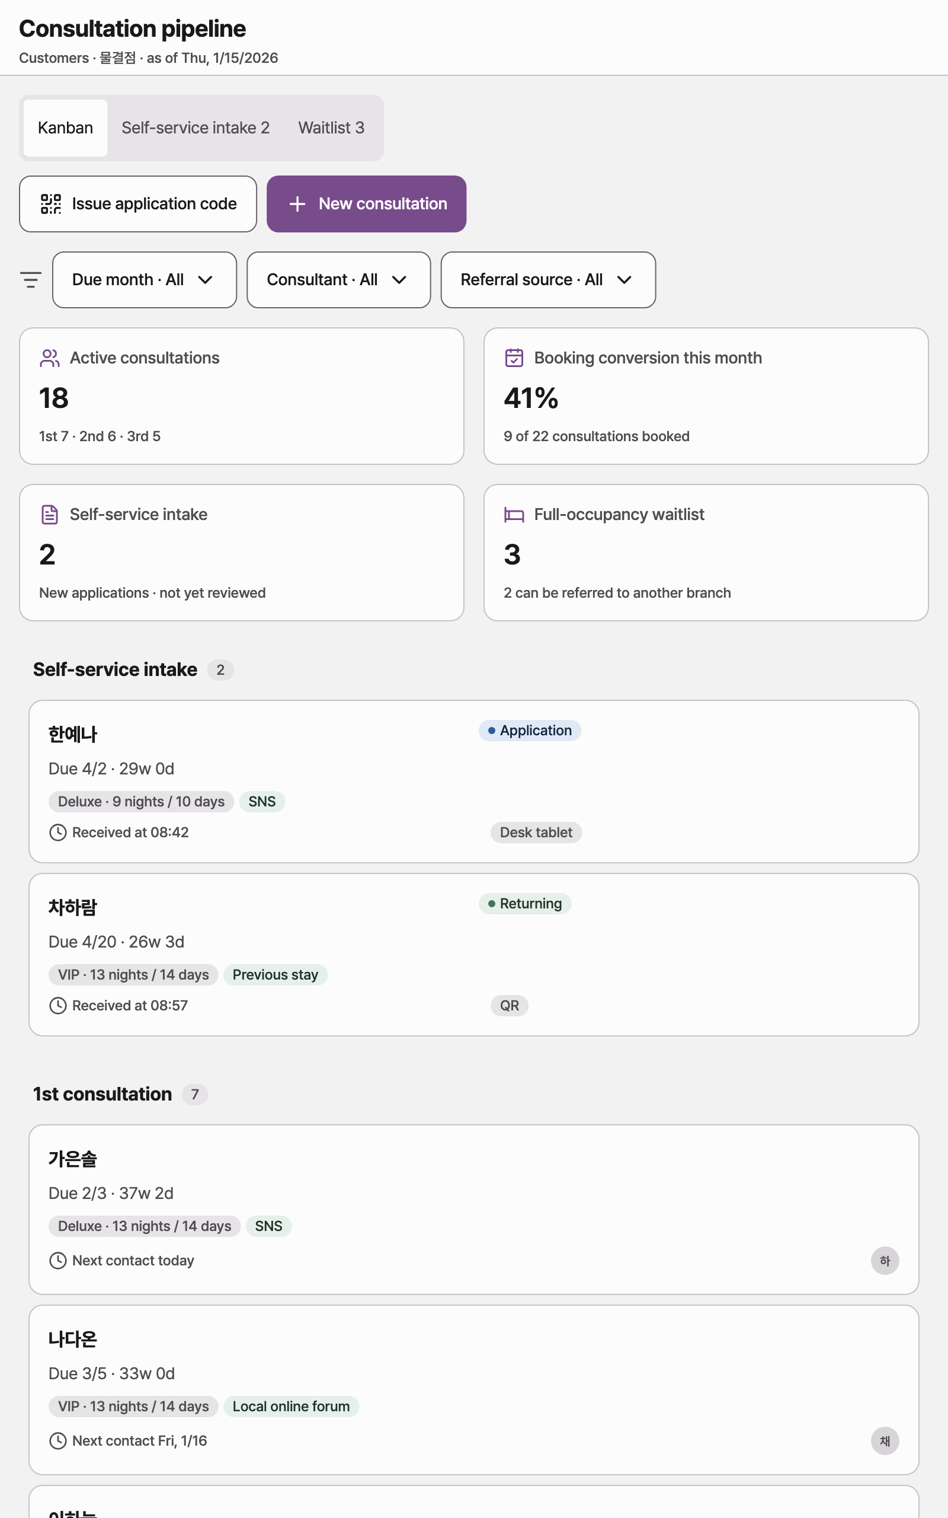Click the document icon in Self-service intake card
Screen dimensions: 948x1518
point(50,514)
